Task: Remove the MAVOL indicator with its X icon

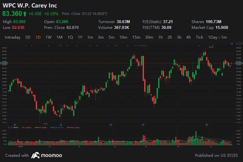Action: click(12, 128)
